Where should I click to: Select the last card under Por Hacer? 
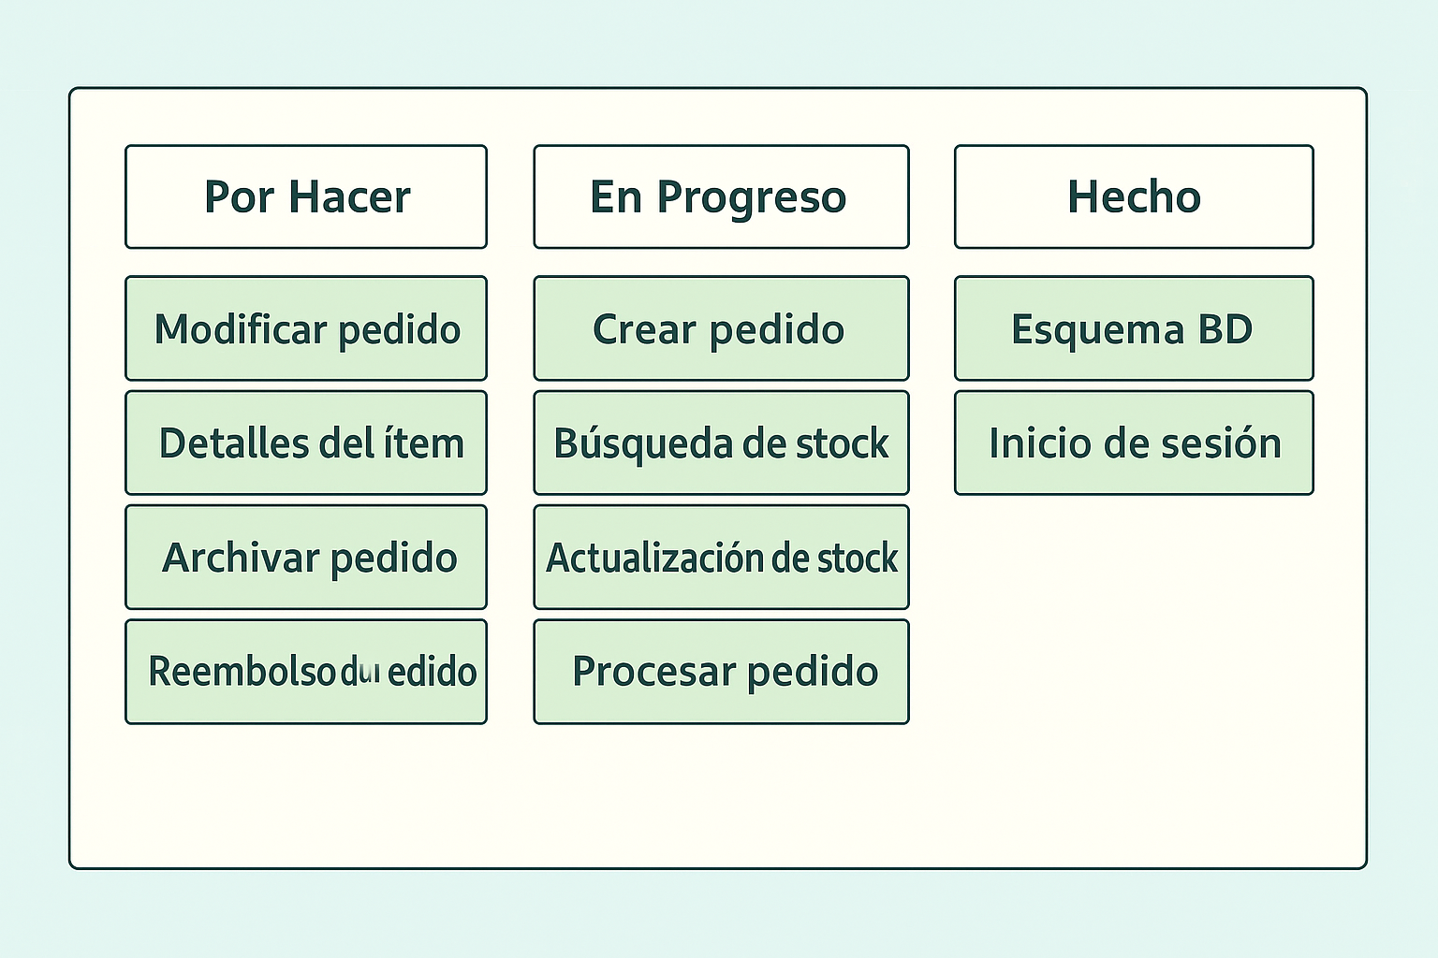click(306, 672)
